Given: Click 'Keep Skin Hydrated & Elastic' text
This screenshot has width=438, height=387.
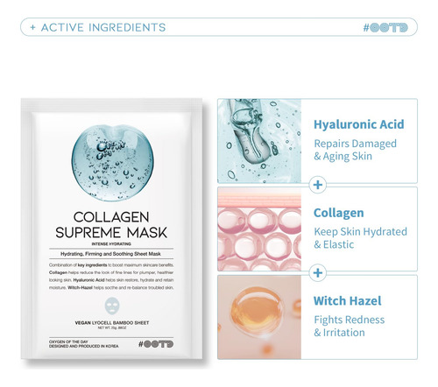Looking at the screenshot, I should tap(361, 238).
